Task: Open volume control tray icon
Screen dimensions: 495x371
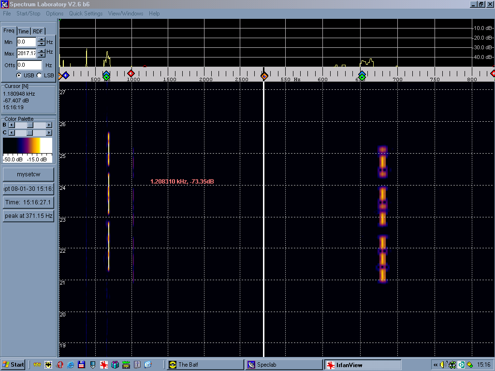Action: 443,365
